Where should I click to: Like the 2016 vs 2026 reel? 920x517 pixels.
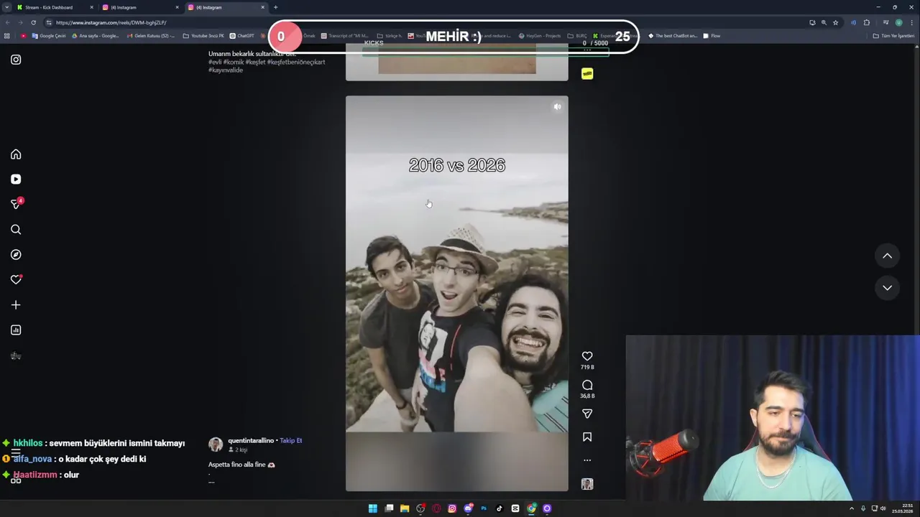point(587,356)
